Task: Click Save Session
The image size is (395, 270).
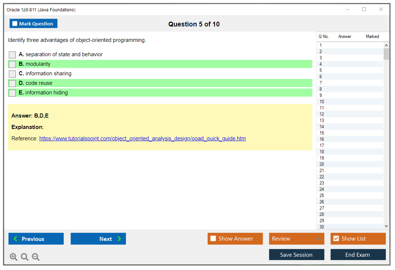Action: point(296,255)
